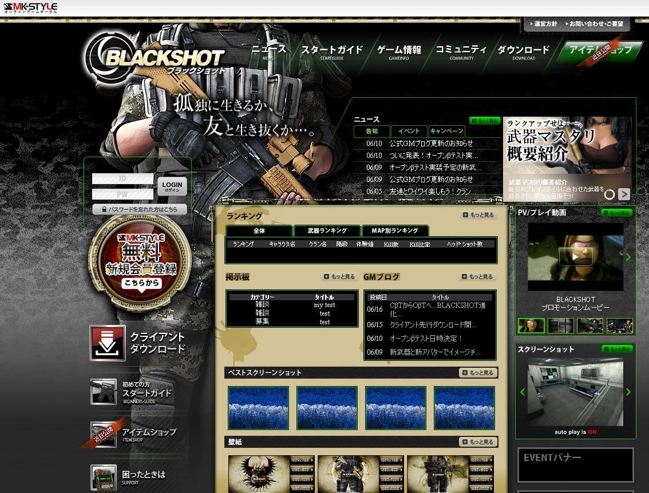Open the 武器マスタリ概要紹介 banner
This screenshot has height=493, width=649.
(567, 159)
